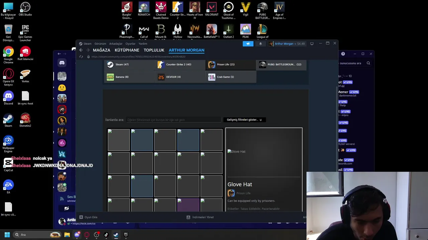The image size is (428, 240).
Task: Select Prison Life (21) inventory tab
Action: [x=231, y=64]
